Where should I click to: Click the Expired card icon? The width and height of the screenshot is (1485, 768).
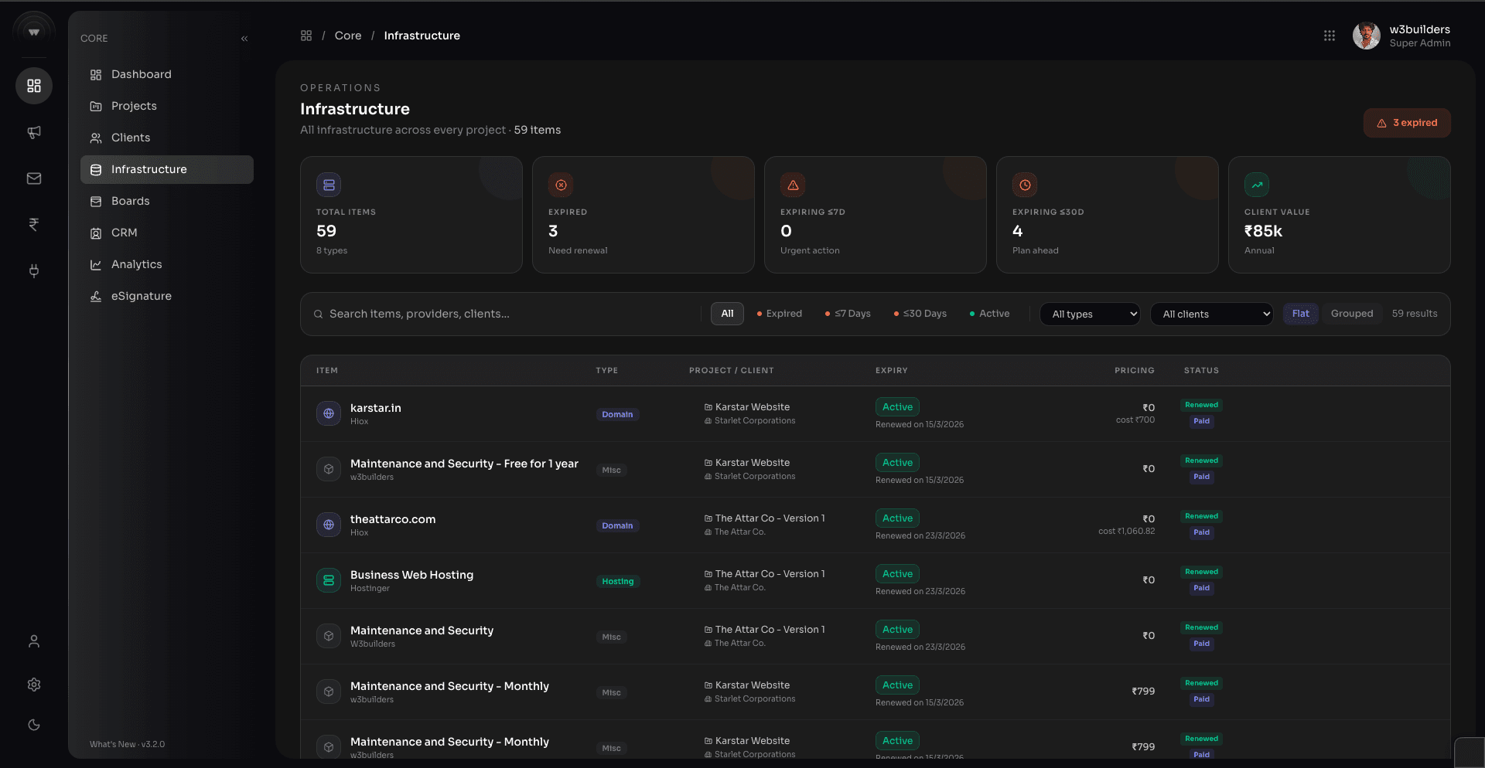click(561, 185)
